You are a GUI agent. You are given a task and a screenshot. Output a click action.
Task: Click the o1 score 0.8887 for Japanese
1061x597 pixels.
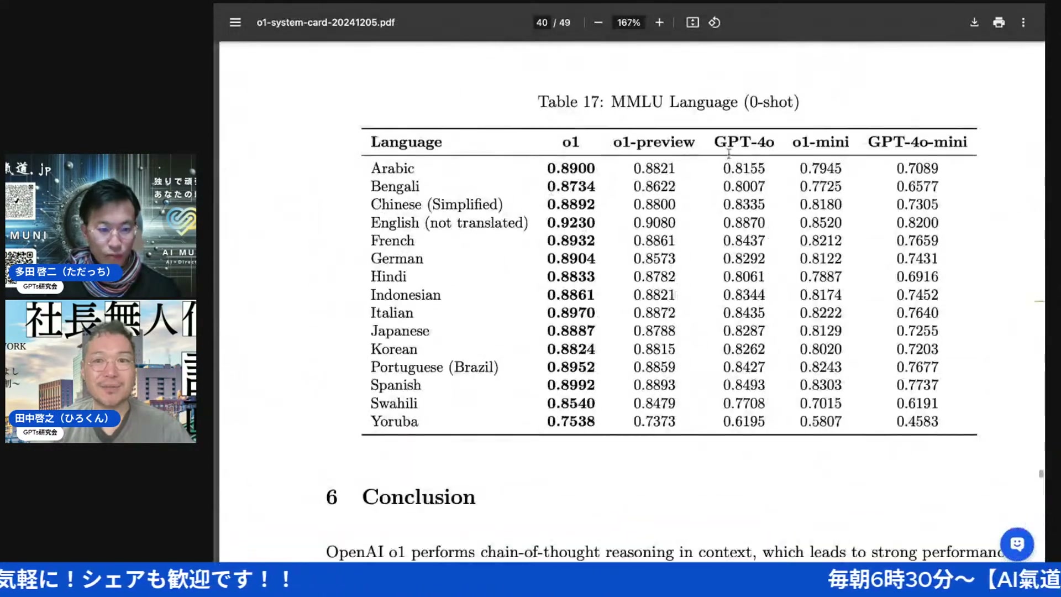571,331
